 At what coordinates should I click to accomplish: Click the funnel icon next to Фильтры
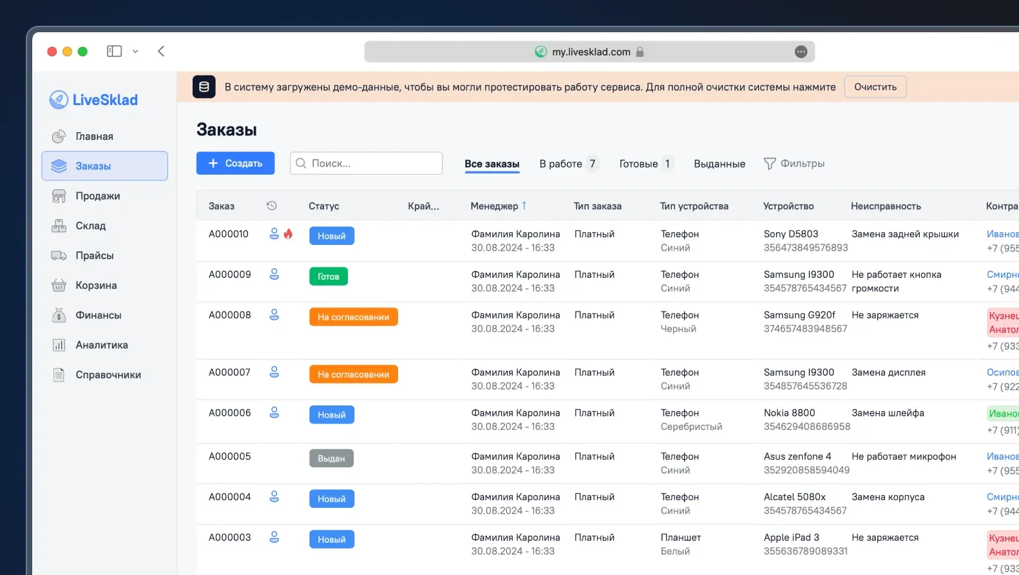[x=770, y=164]
